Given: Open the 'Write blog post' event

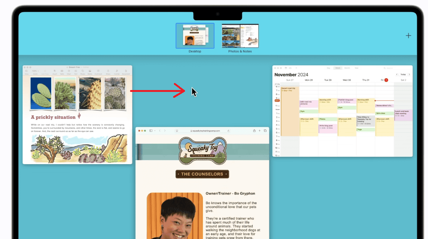Looking at the screenshot, I should pos(328,129).
